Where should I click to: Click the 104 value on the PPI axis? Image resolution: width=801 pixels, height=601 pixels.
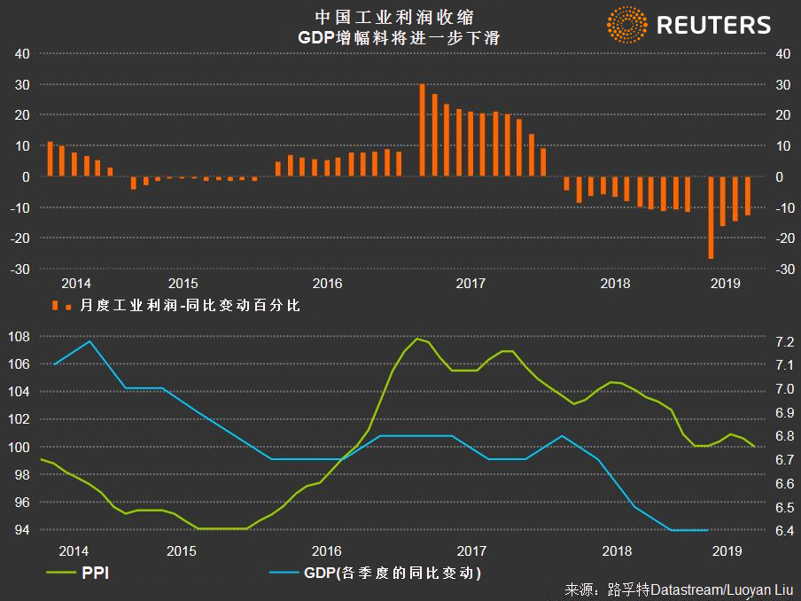coord(19,392)
